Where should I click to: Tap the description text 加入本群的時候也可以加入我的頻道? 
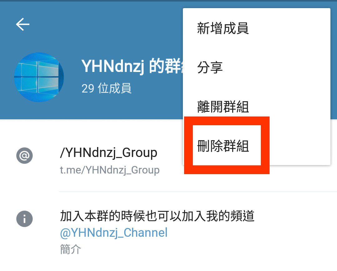pyautogui.click(x=157, y=216)
